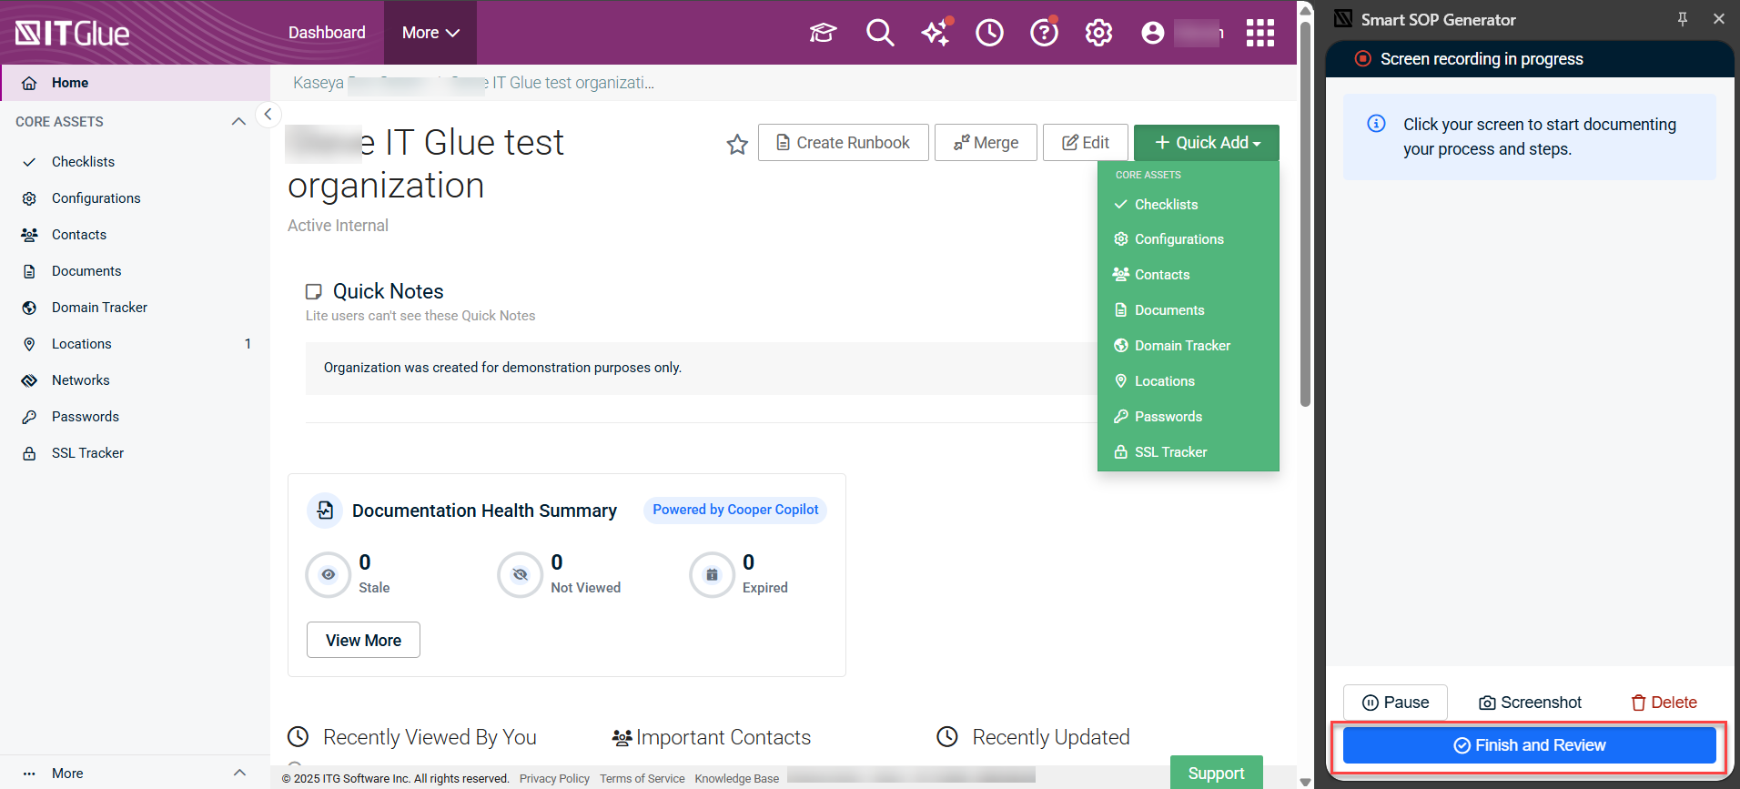Click the Expired calendar icon
1740x789 pixels.
click(713, 574)
